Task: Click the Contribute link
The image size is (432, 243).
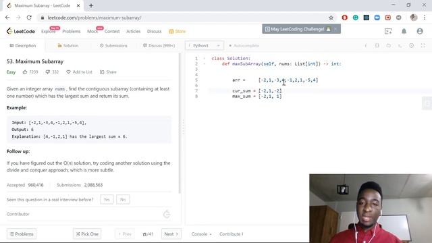Action: (x=231, y=234)
